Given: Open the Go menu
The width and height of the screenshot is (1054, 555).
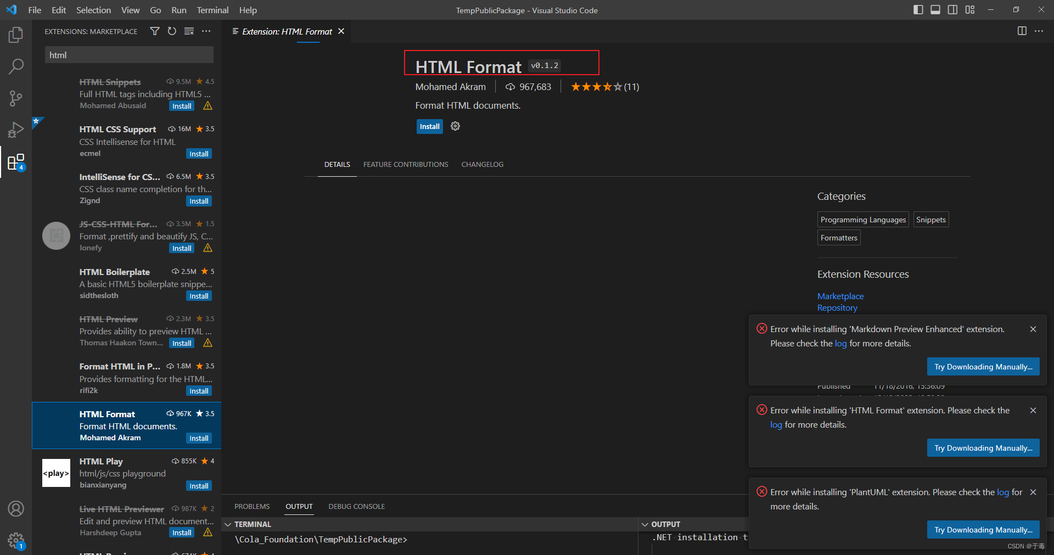Looking at the screenshot, I should (x=155, y=10).
